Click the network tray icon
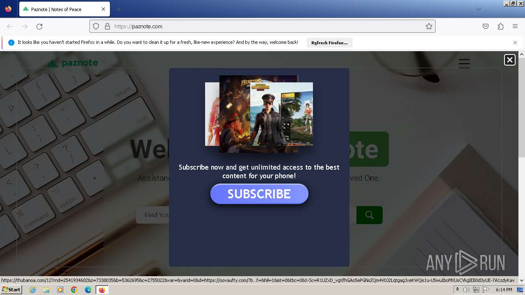Screen dimensions: 525x295 tap(476, 290)
